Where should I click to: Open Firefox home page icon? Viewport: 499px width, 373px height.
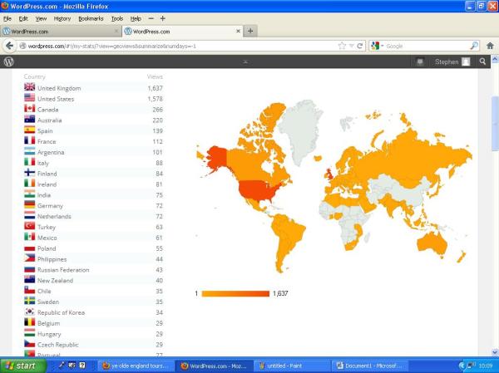[490, 47]
